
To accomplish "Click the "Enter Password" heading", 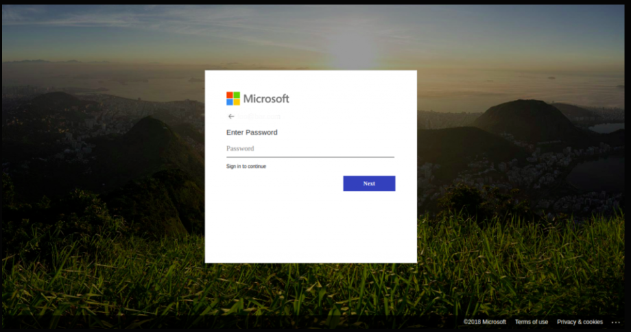I will click(252, 132).
